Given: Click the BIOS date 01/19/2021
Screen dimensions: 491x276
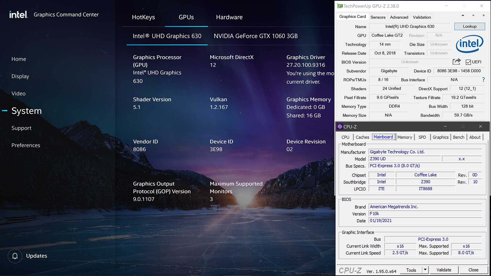Looking at the screenshot, I should coord(425,221).
